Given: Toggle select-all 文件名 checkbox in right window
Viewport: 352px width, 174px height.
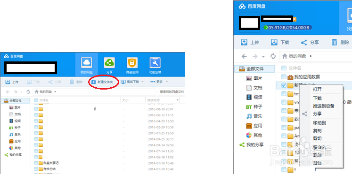Looking at the screenshot, I should pos(284,68).
